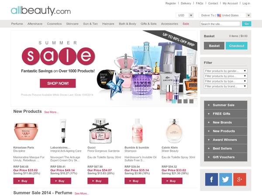Expand the Summer Sale sidebar section
This screenshot has height=196, width=262.
tap(226, 105)
